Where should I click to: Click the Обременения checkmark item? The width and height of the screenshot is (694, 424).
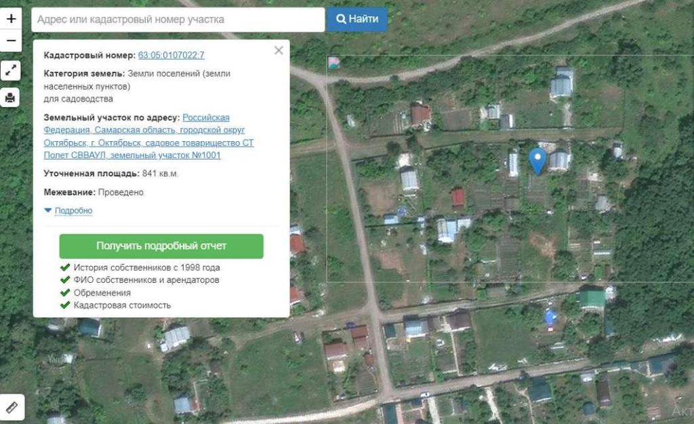95,293
